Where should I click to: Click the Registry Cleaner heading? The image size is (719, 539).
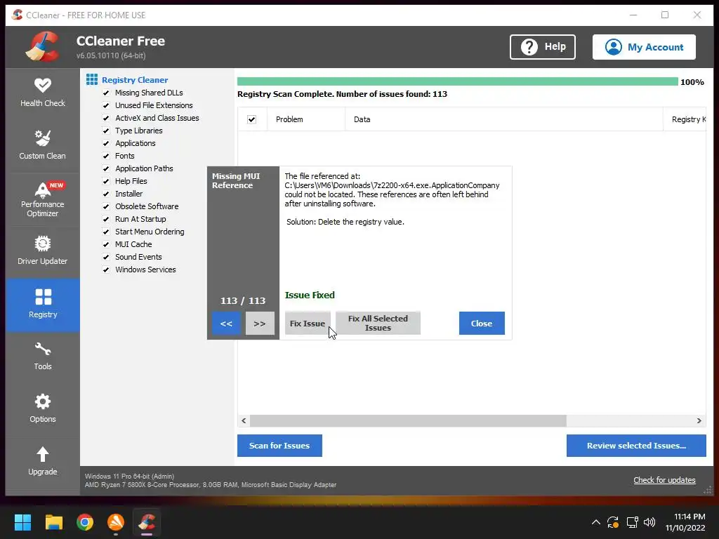click(135, 80)
